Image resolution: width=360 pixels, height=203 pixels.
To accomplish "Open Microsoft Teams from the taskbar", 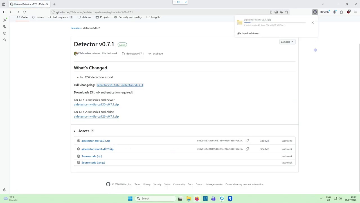I will click(213, 198).
